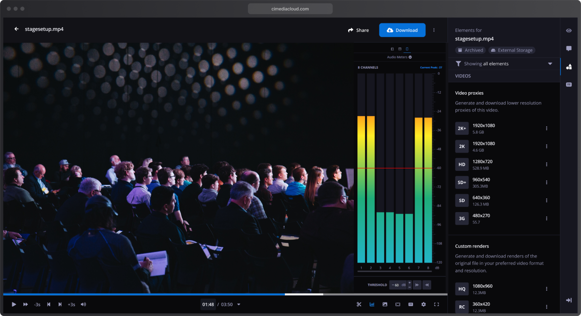581x316 pixels.
Task: Select the third meter layout icon
Action: [x=407, y=49]
